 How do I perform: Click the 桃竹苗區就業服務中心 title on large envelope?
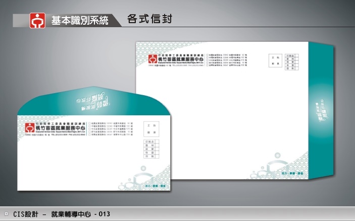183,60
